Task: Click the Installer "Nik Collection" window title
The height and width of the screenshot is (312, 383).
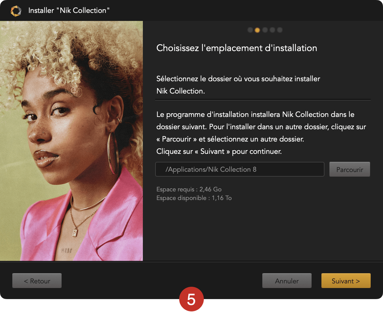Action: click(69, 10)
